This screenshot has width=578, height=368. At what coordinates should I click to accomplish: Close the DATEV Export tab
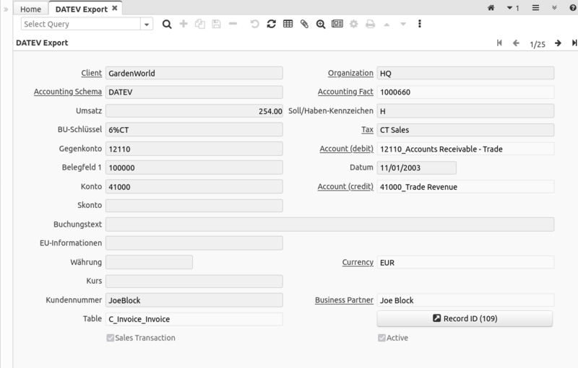[x=114, y=9]
